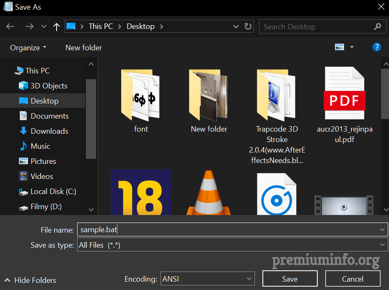Select aucr2013_rejinpaul.pdf file icon
This screenshot has width=389, height=290.
pos(344,93)
